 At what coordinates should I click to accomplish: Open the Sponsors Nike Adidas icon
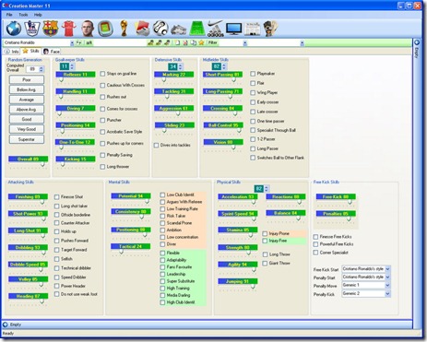click(215, 29)
